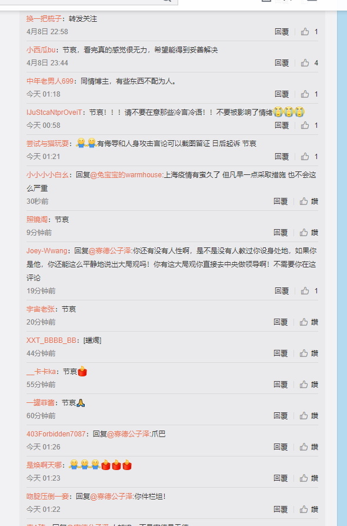
Task: Reply to 吻腚压倒一妾's comment
Action: pos(281,510)
